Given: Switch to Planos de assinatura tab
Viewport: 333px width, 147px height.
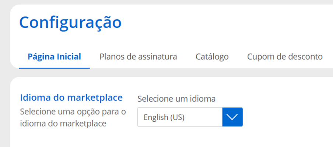Looking at the screenshot, I should (138, 57).
